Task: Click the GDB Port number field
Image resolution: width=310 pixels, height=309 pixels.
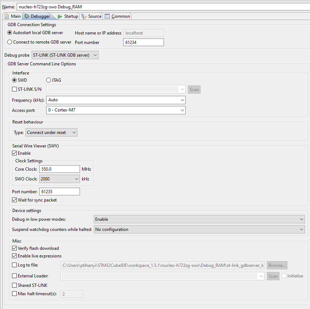Action: pyautogui.click(x=144, y=42)
